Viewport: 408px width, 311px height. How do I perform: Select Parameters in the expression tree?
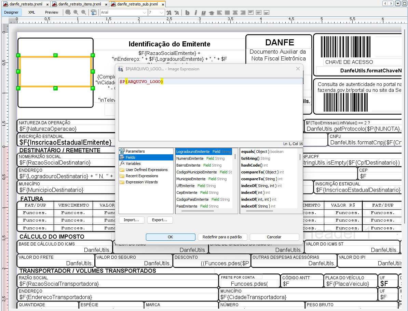pyautogui.click(x=135, y=151)
